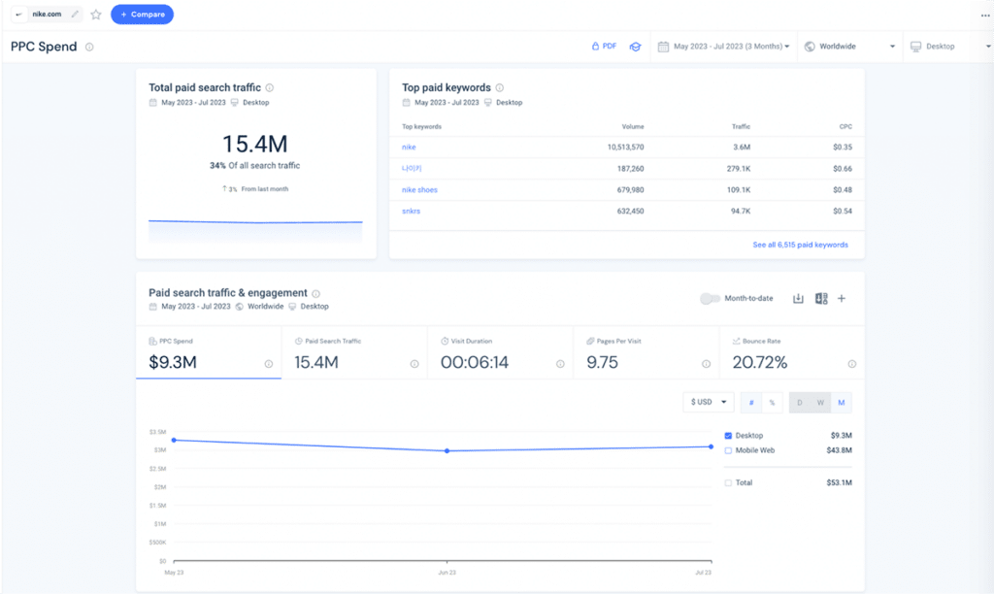Image resolution: width=994 pixels, height=594 pixels.
Task: Select the Visit Duration metric tab
Action: pos(500,352)
